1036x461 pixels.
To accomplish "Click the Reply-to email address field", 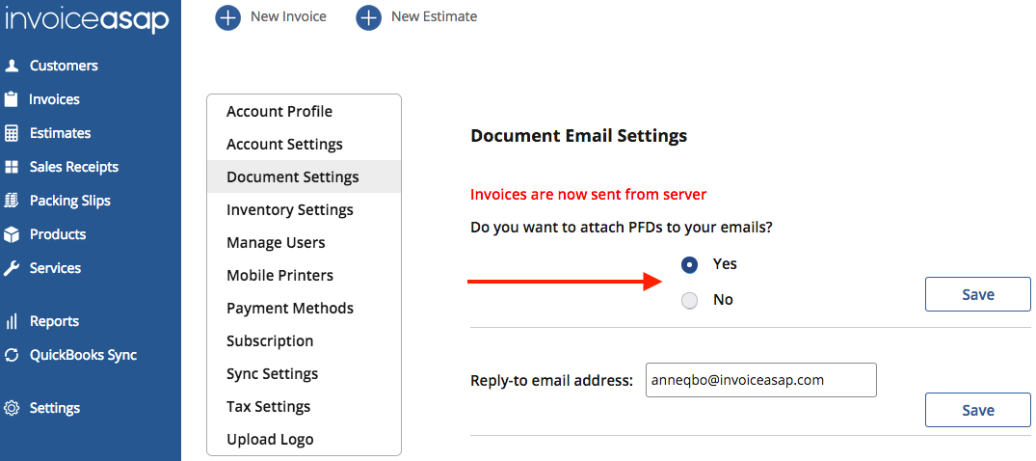I will (759, 380).
